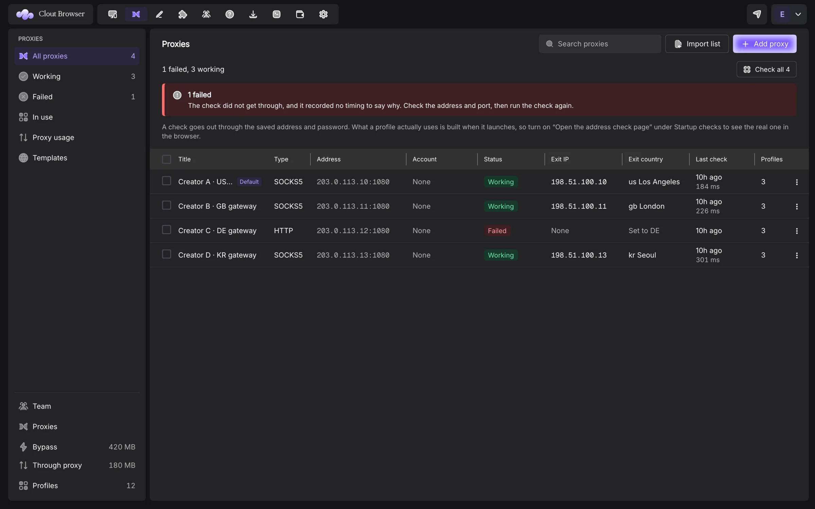Open the downloads arrow icon
The height and width of the screenshot is (509, 815).
(253, 14)
